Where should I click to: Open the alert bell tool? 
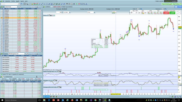click(32, 4)
